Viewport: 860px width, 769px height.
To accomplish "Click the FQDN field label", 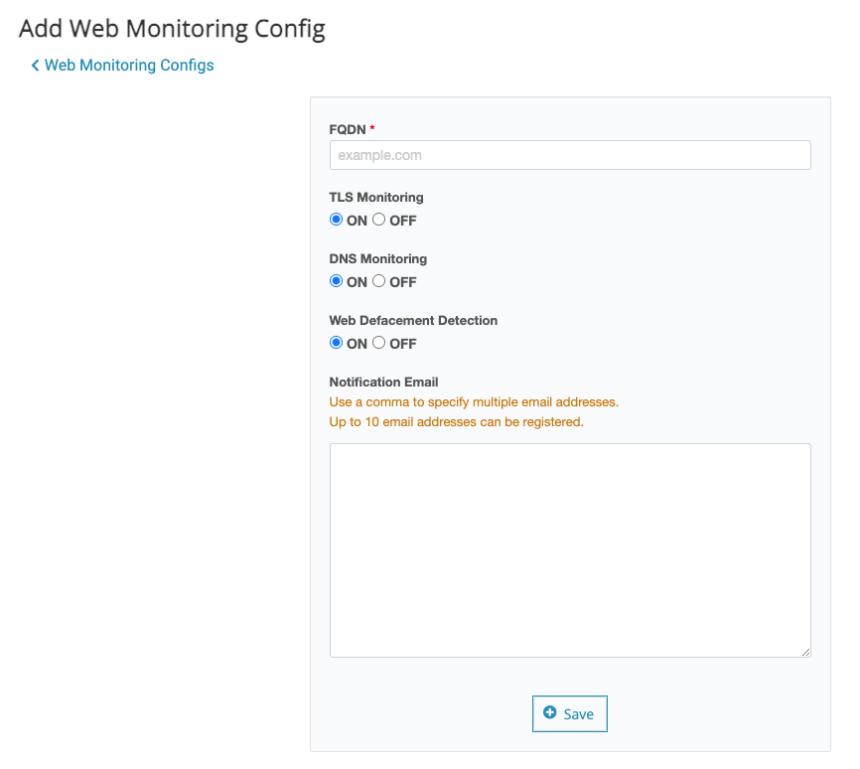I will click(348, 129).
